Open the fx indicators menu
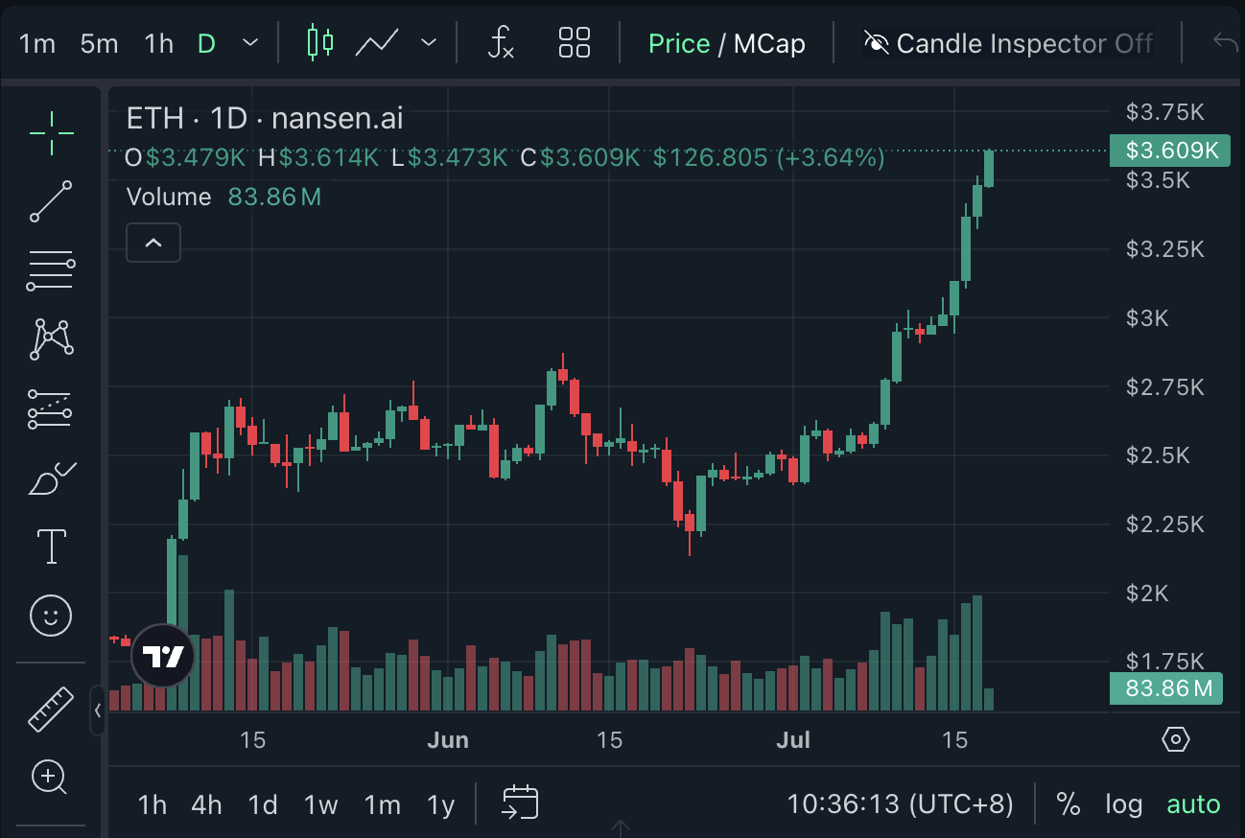Screen dimensions: 1245x838 tap(502, 43)
